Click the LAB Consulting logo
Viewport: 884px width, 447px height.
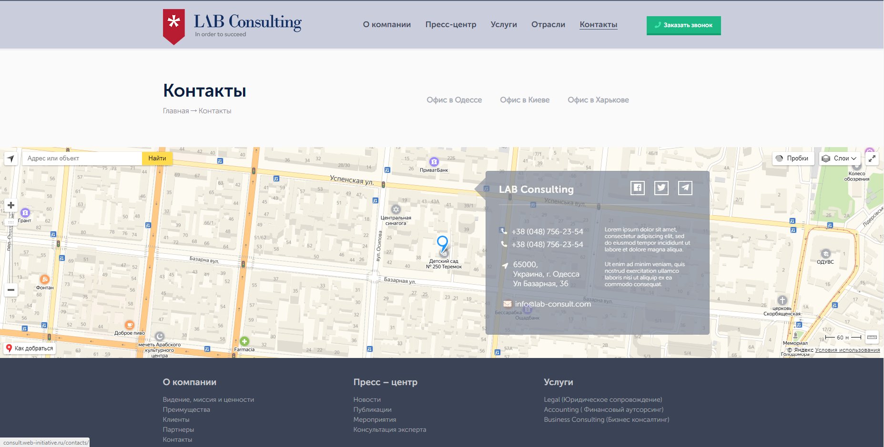pyautogui.click(x=232, y=27)
